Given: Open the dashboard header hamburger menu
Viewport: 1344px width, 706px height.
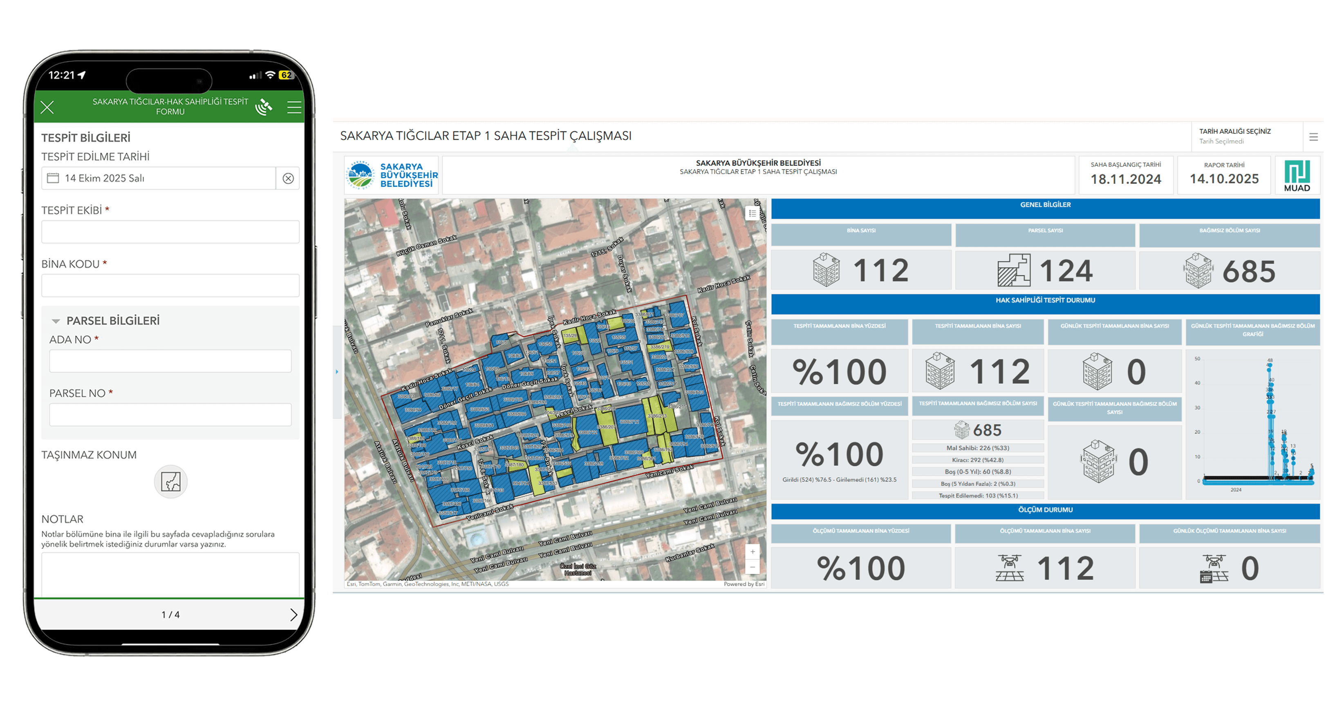Looking at the screenshot, I should (x=1313, y=136).
